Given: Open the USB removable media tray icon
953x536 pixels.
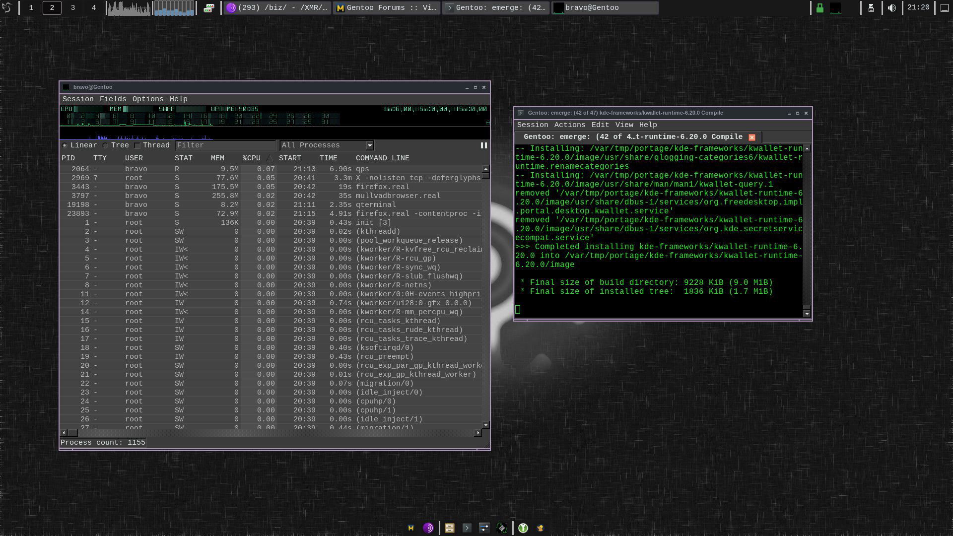Looking at the screenshot, I should [x=871, y=8].
